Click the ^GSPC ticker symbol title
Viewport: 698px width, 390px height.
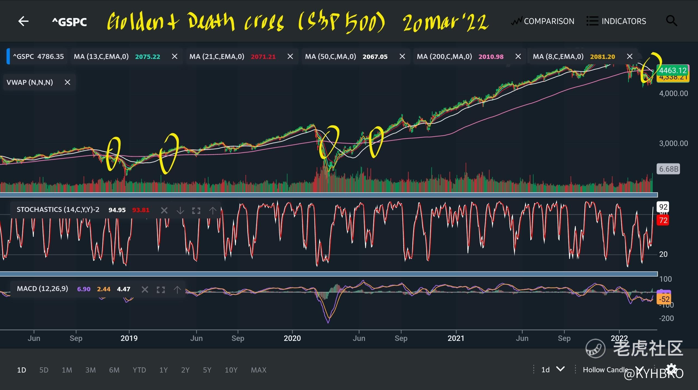(69, 22)
